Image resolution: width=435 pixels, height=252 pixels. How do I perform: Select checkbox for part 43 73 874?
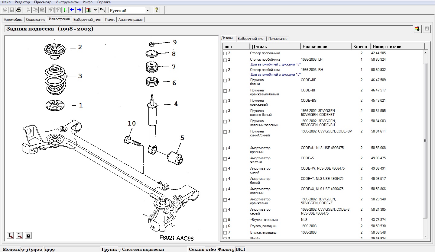coord(225,220)
